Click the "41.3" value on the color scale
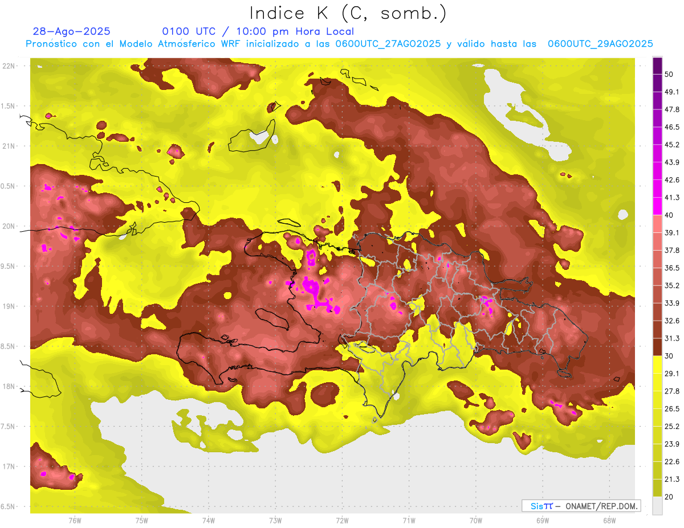The height and width of the screenshot is (528, 684). (672, 198)
